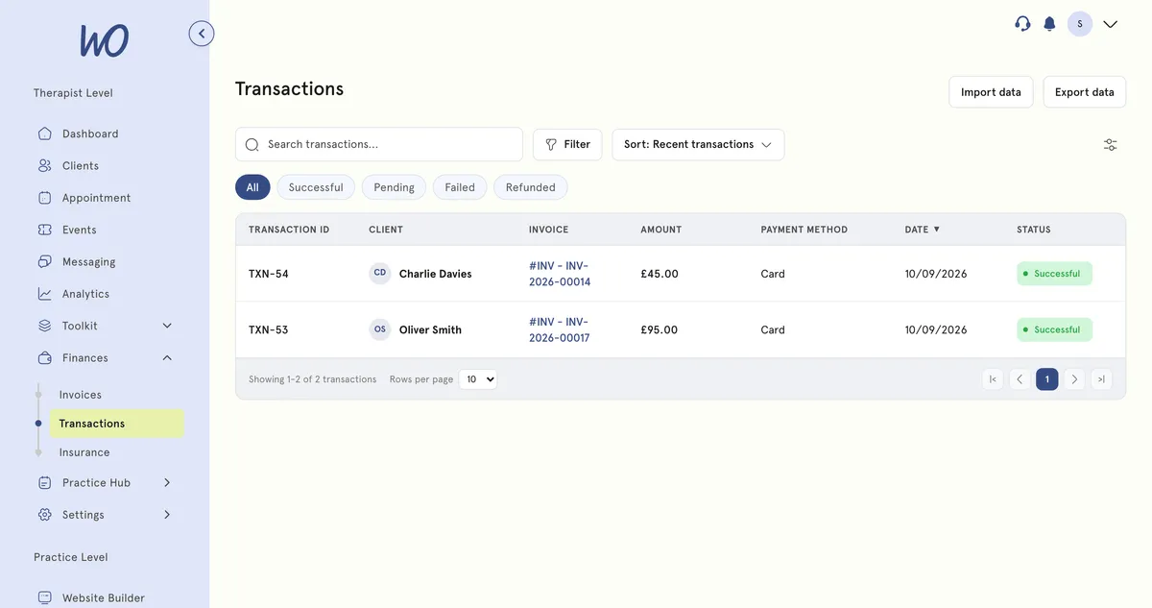The height and width of the screenshot is (608, 1152).
Task: Collapse the sidebar with the arrow button
Action: pyautogui.click(x=202, y=34)
